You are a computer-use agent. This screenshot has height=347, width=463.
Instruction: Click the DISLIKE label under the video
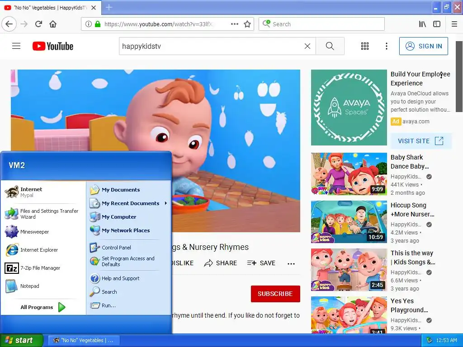[x=182, y=263]
